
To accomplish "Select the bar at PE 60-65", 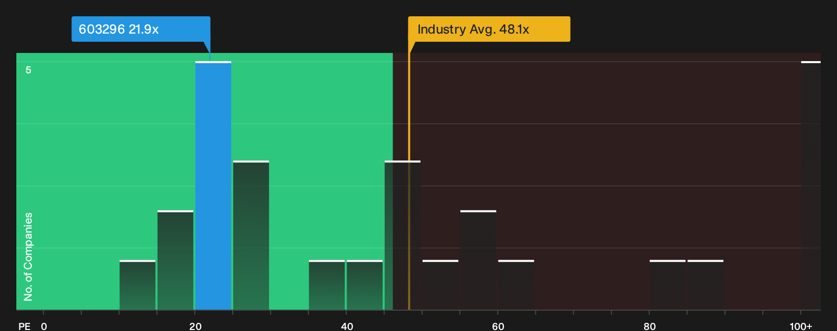I will click(516, 285).
